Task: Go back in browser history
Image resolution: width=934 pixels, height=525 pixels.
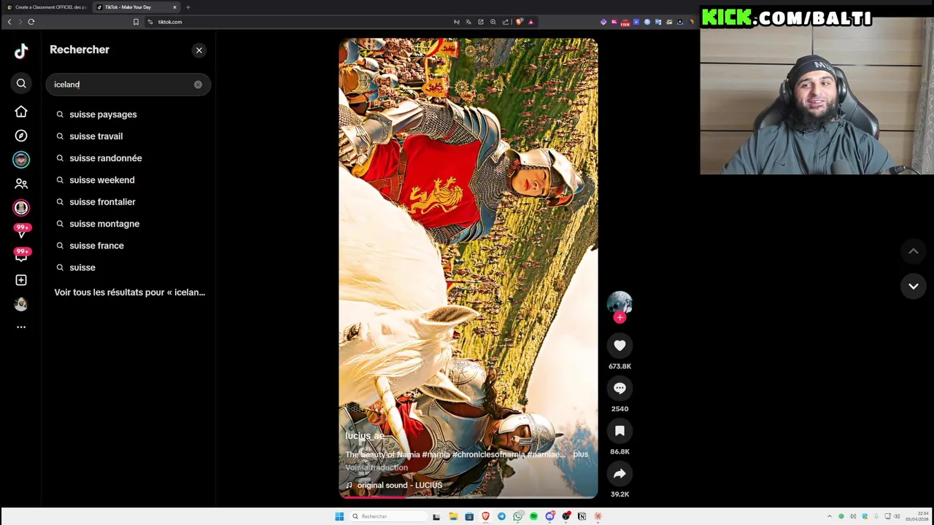Action: 9,22
